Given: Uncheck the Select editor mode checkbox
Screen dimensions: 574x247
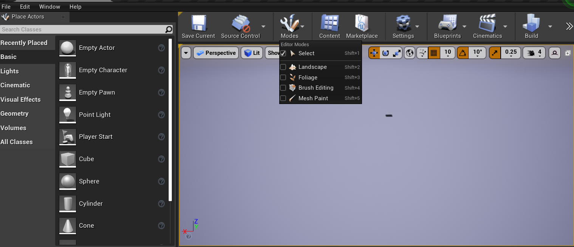Looking at the screenshot, I should pos(283,53).
